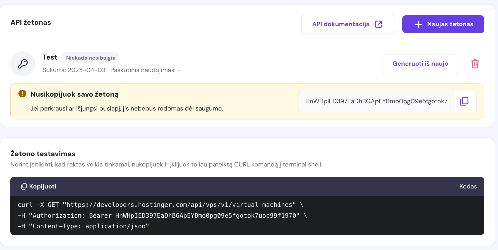Click the external link icon beside API dokumentacija
This screenshot has height=250, width=498.
pyautogui.click(x=379, y=24)
